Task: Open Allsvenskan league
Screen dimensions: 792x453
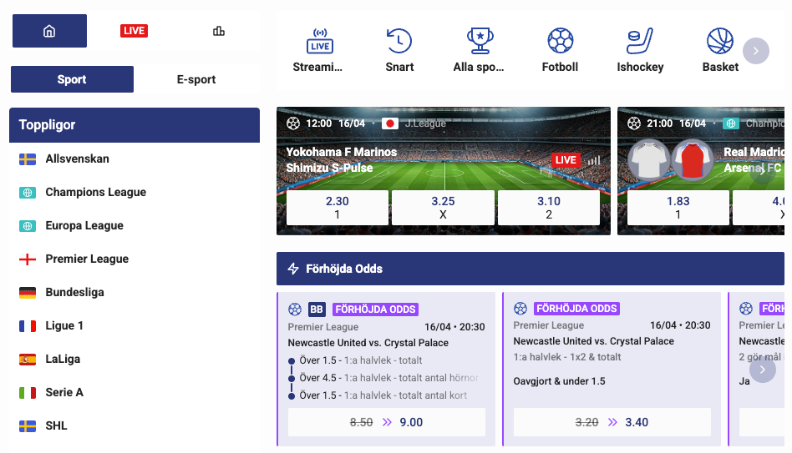Action: [x=135, y=159]
